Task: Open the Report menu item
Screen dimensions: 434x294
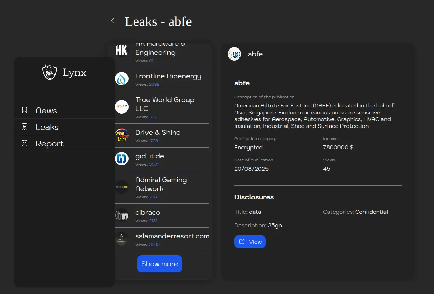Action: pos(50,144)
